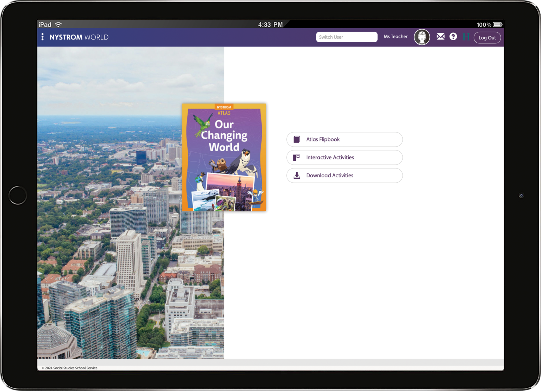Select Download Activities
Image resolution: width=541 pixels, height=391 pixels.
344,176
